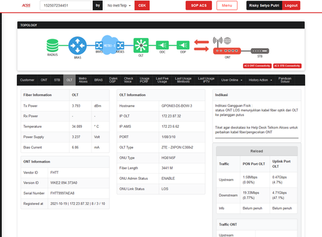Viewport: 322px width, 237px height.
Task: Click the SOP ACS button
Action: coord(199,6)
